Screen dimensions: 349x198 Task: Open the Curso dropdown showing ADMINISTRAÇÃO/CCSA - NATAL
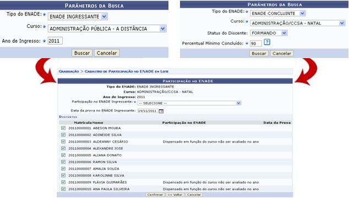[x=298, y=23]
